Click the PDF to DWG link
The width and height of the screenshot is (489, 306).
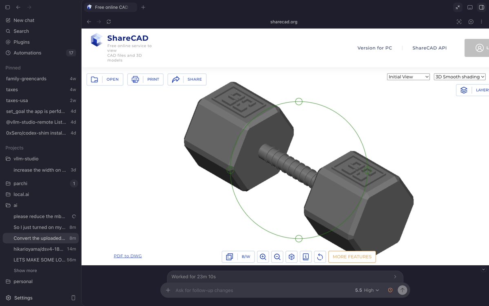[x=128, y=256]
